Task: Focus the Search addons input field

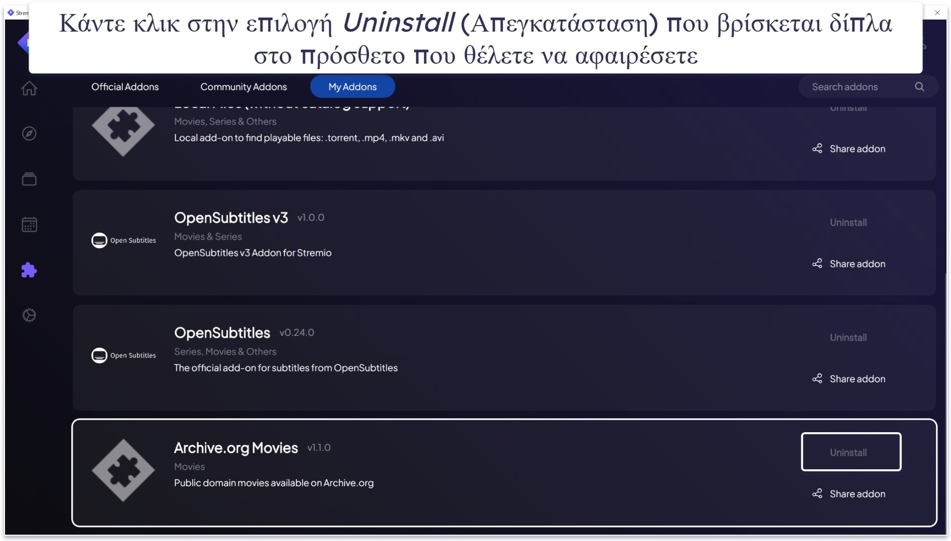Action: (868, 87)
